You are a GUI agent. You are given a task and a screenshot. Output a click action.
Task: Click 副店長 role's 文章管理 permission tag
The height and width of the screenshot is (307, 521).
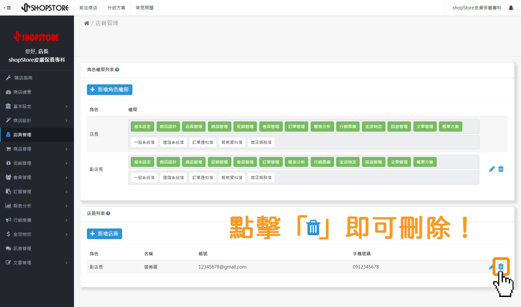399,162
